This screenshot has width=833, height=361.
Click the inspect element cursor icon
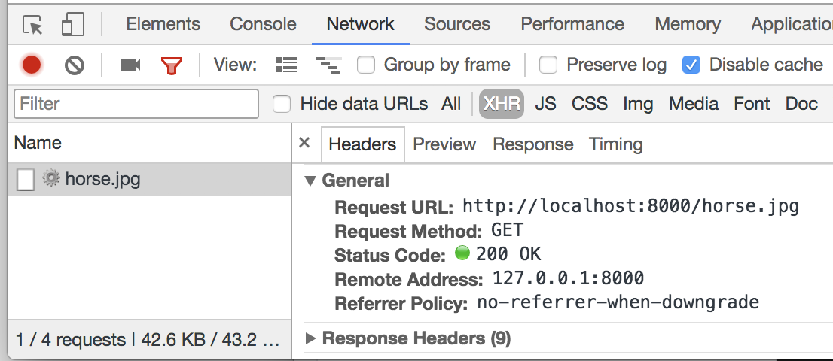tap(33, 25)
